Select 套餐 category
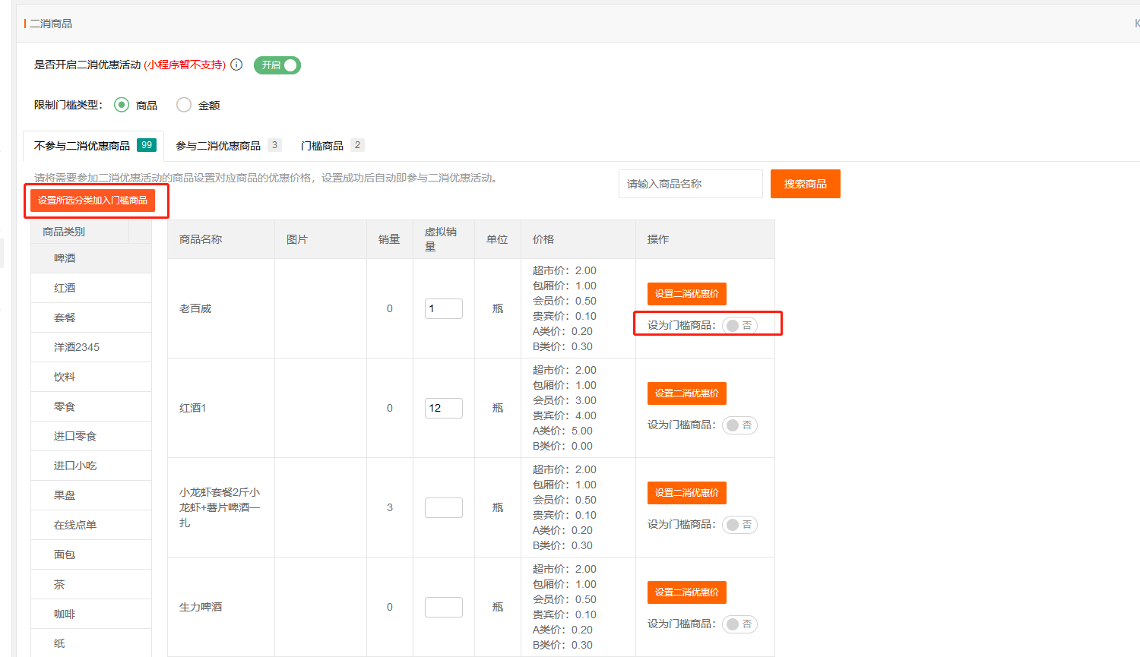 point(91,317)
